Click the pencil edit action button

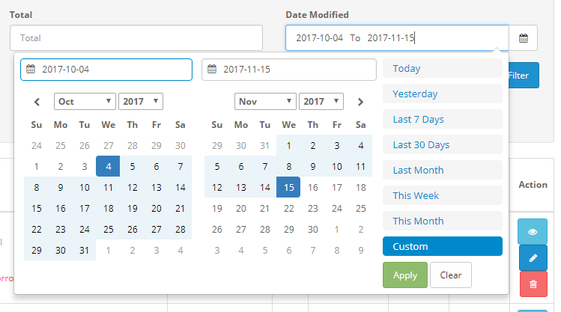533,257
